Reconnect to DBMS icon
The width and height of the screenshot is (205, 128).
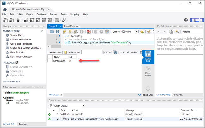tap(64, 20)
